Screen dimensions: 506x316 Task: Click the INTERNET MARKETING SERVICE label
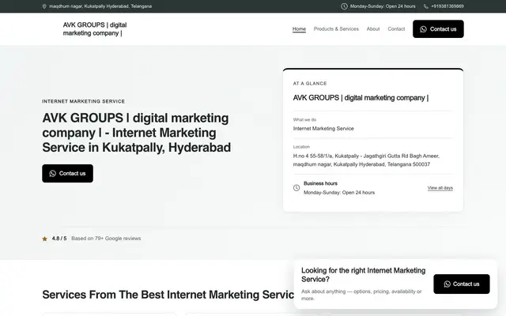pos(83,101)
